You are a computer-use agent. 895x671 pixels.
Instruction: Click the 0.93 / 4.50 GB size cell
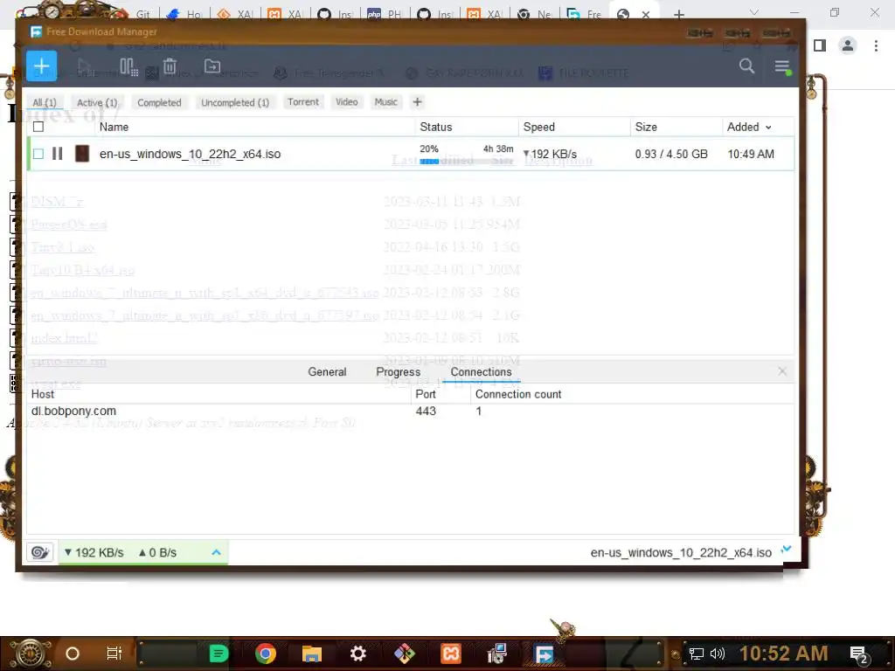pos(671,154)
